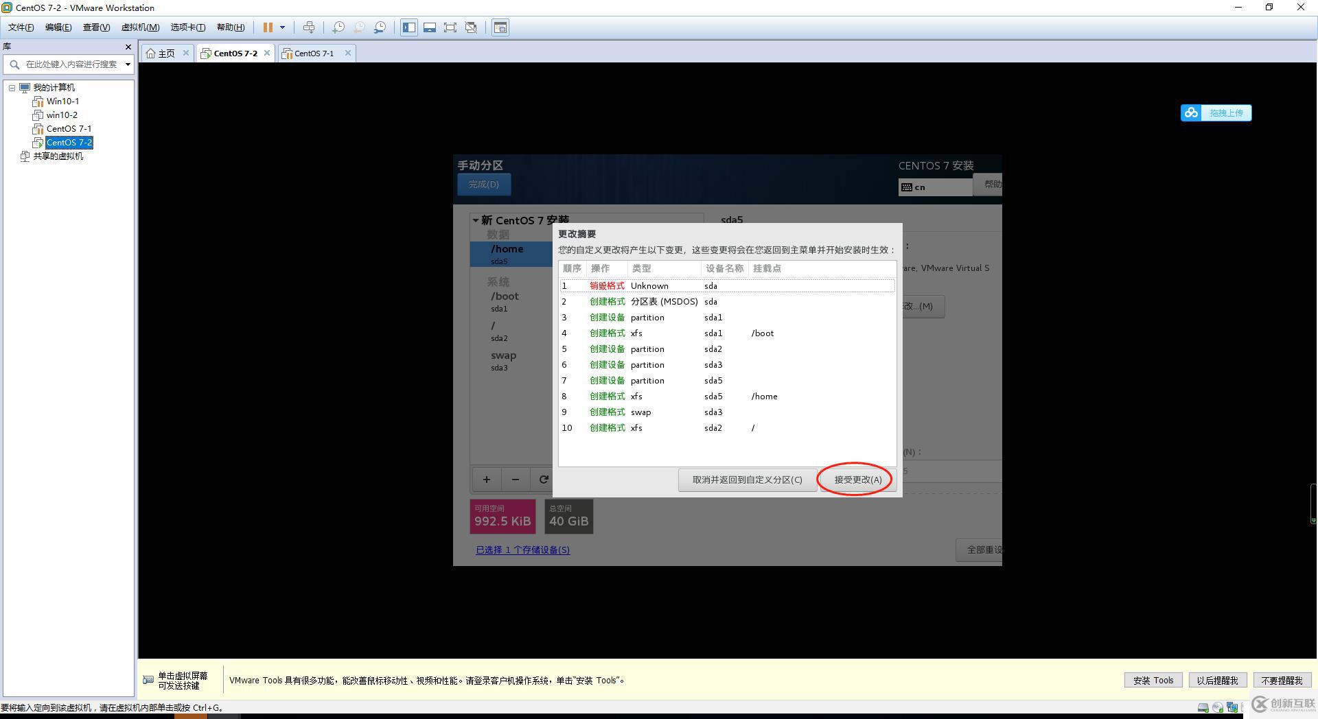Switch to the CentOS 7-1 tab
This screenshot has width=1318, height=719.
pyautogui.click(x=314, y=53)
